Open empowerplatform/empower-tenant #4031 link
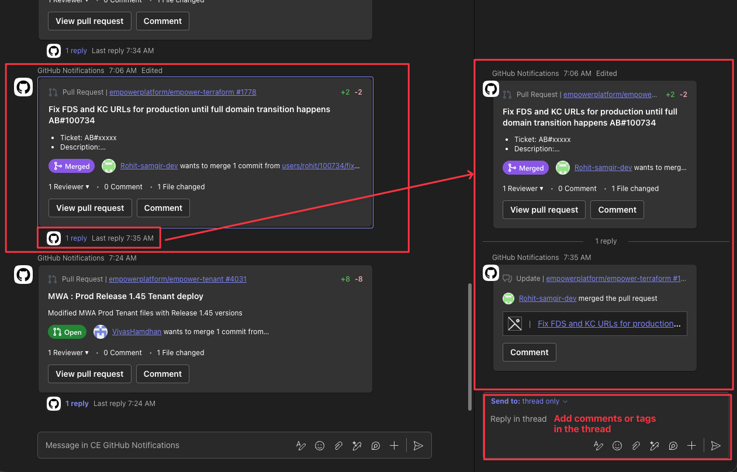Viewport: 737px width, 472px height. pos(178,279)
